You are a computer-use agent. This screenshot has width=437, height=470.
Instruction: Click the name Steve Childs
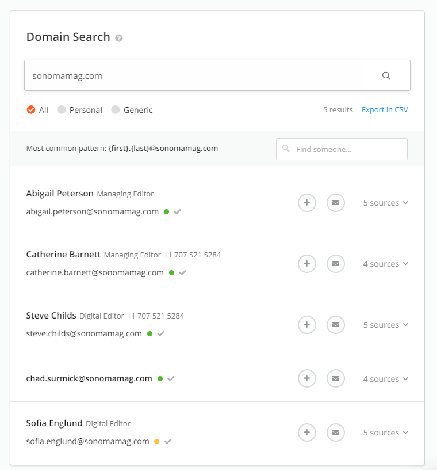point(51,316)
